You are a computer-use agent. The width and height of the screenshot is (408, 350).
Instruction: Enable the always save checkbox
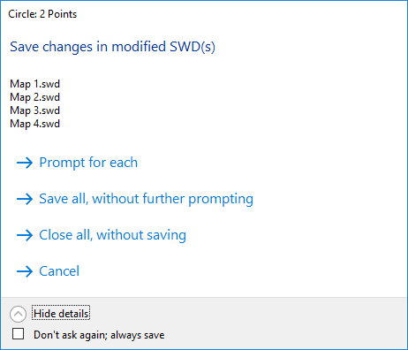[x=18, y=334]
